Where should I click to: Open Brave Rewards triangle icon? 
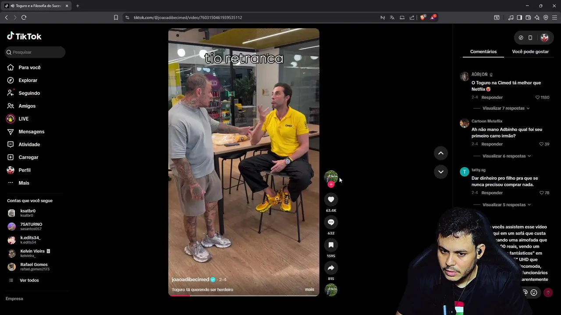pos(433,17)
